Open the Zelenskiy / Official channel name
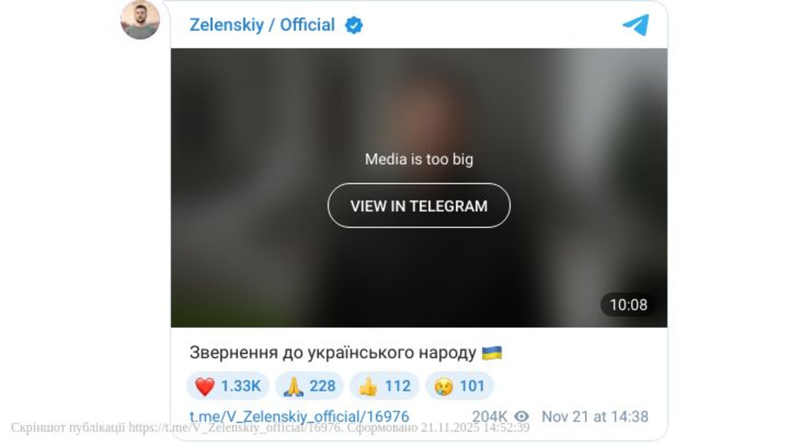 pos(262,25)
